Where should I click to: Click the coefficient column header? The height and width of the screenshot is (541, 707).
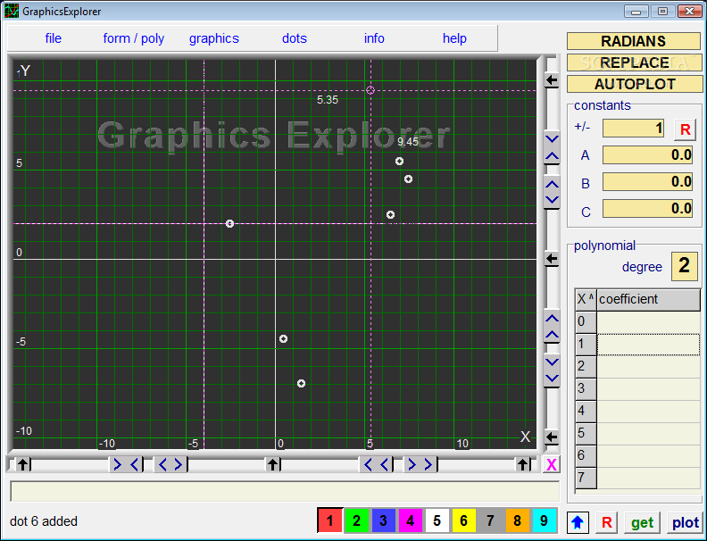pos(648,300)
